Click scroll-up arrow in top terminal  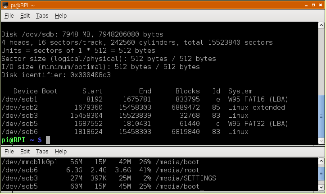tap(321, 25)
